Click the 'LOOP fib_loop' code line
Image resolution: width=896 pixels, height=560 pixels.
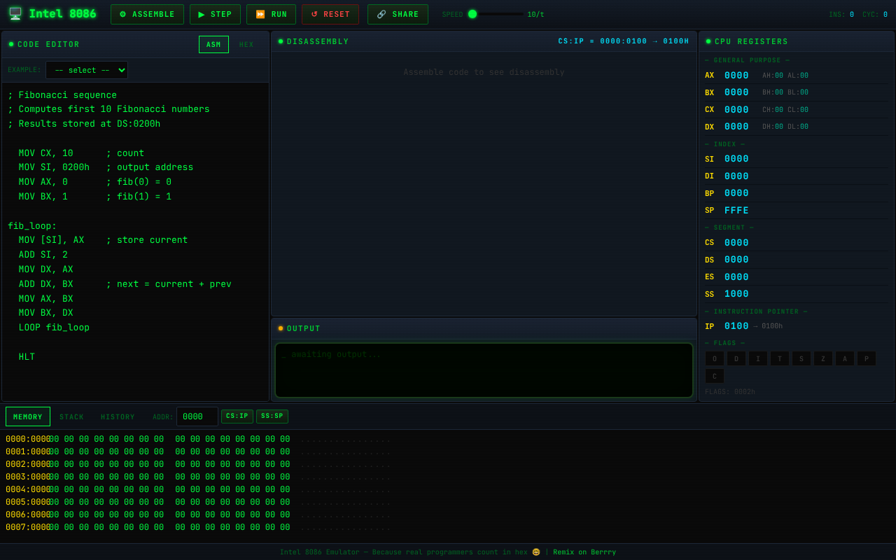pyautogui.click(x=54, y=328)
